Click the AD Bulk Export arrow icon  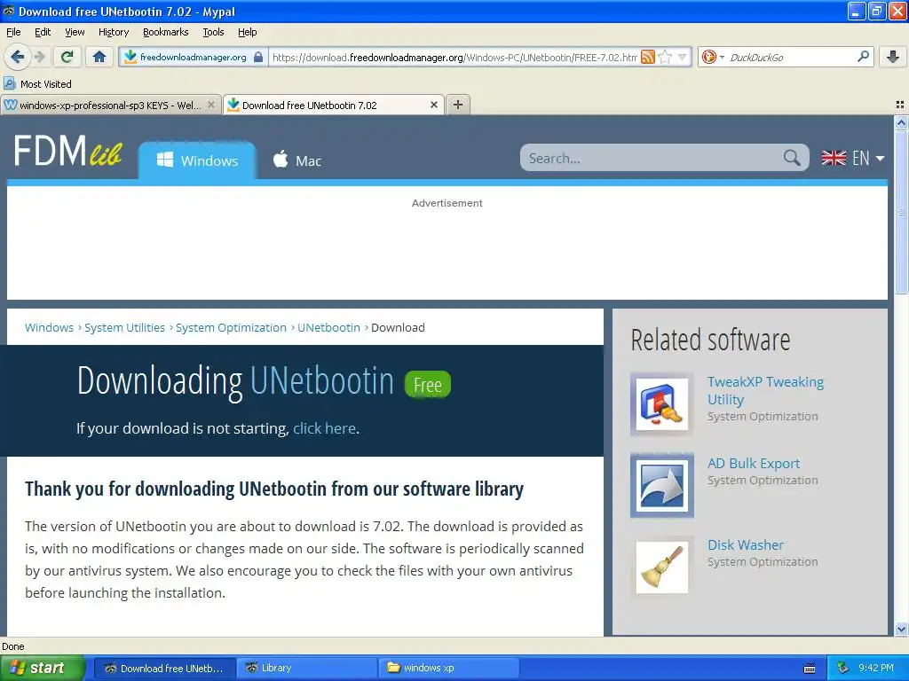click(662, 485)
